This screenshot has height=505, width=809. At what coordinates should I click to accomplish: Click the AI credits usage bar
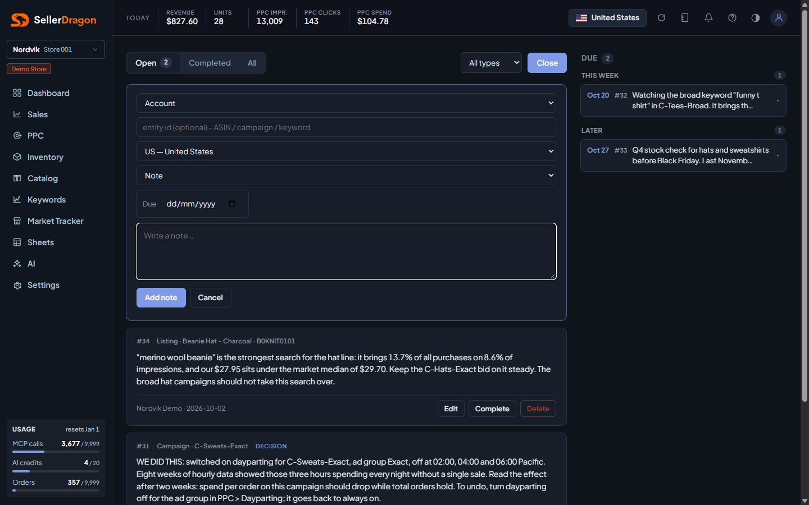point(56,471)
